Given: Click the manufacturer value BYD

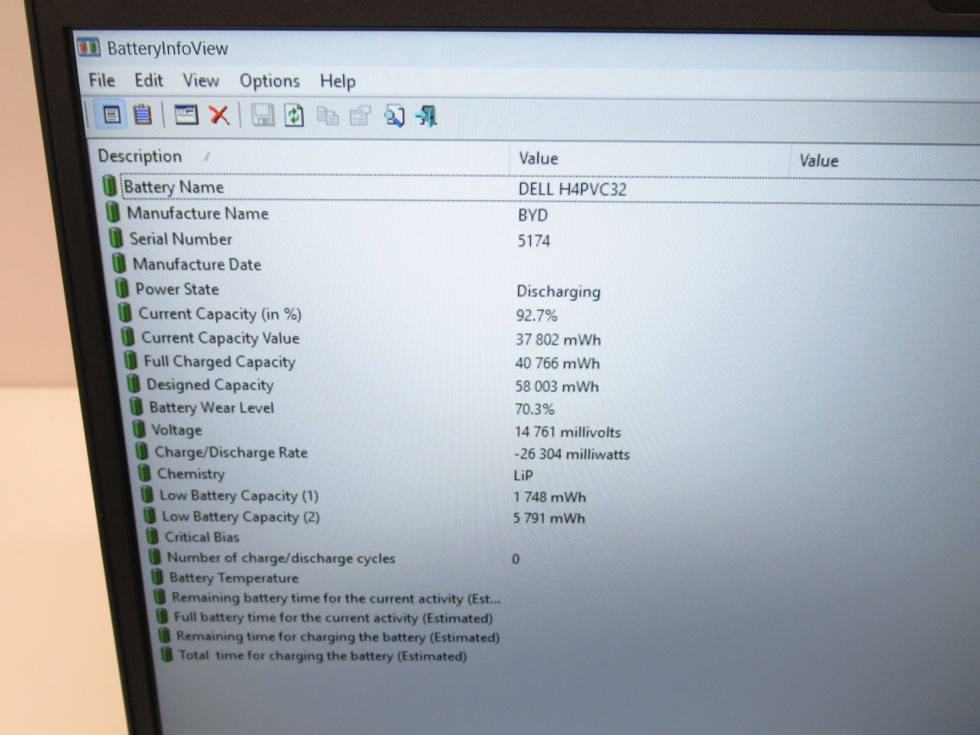Looking at the screenshot, I should 533,215.
